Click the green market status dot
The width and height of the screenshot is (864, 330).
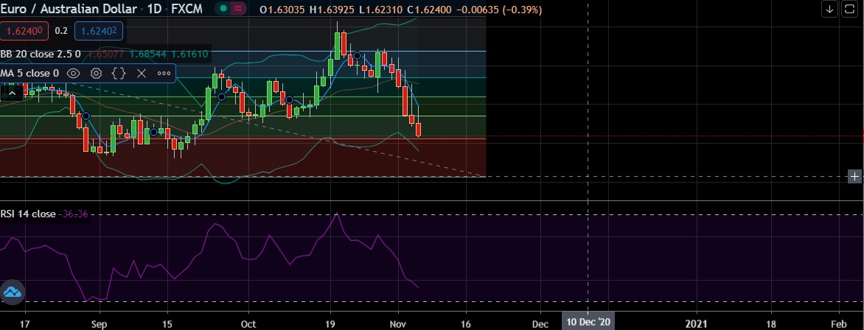click(x=222, y=9)
